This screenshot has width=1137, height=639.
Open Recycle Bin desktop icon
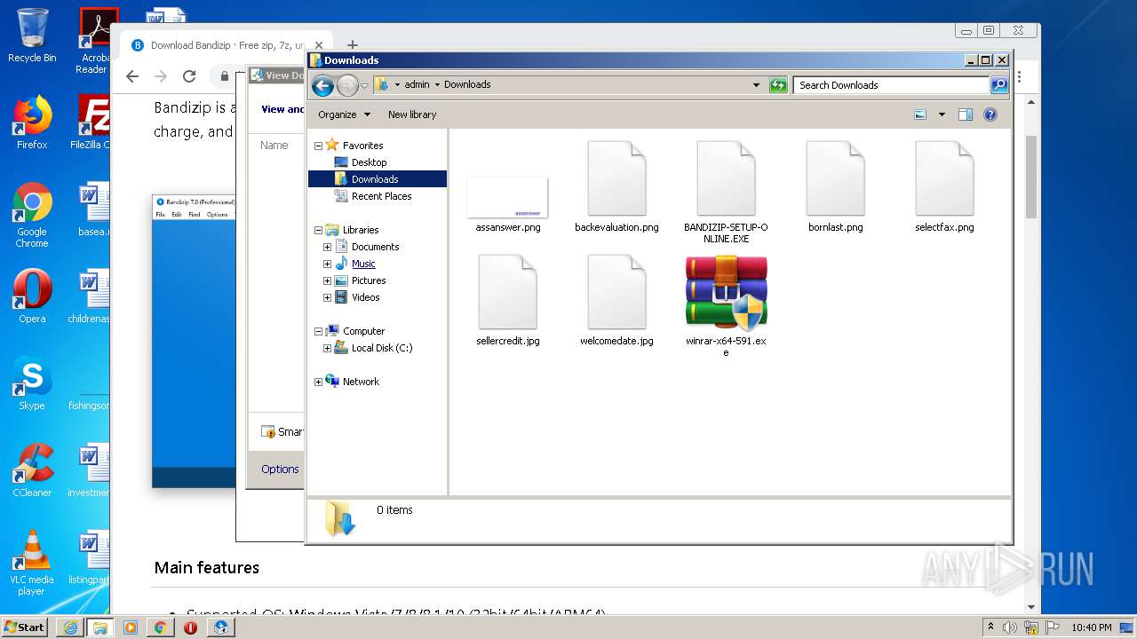pyautogui.click(x=32, y=36)
